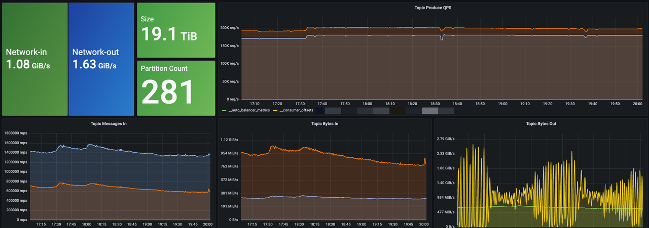Viewport: 649px width, 228px height.
Task: Select the Network-out stat panel
Action: [101, 59]
